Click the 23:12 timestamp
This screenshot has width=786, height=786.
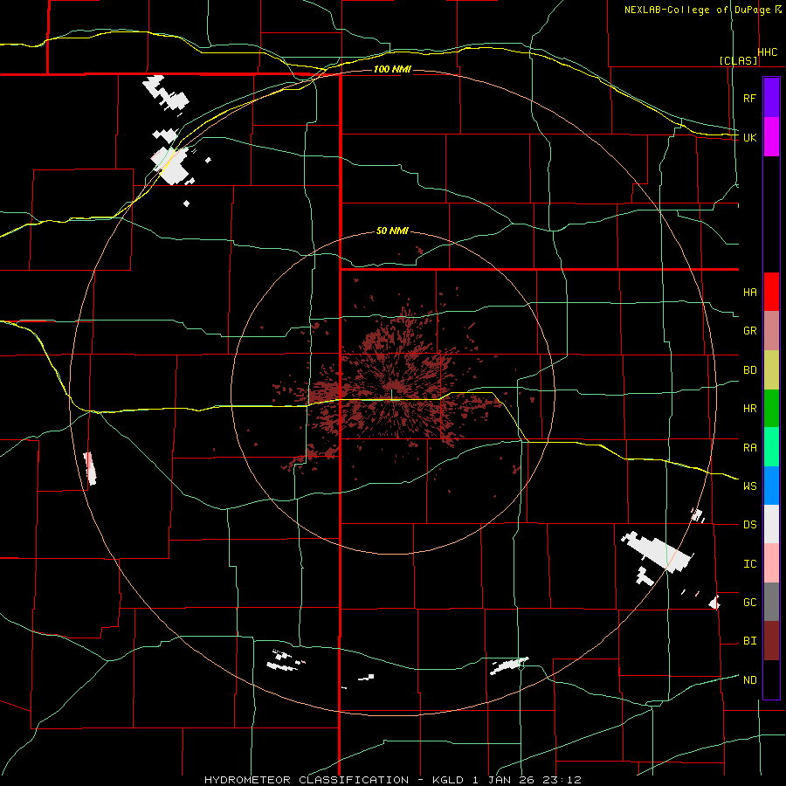click(x=563, y=780)
